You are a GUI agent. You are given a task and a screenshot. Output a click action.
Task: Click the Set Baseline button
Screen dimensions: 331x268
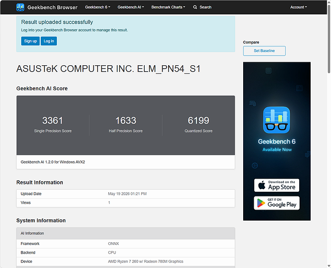[x=264, y=51]
